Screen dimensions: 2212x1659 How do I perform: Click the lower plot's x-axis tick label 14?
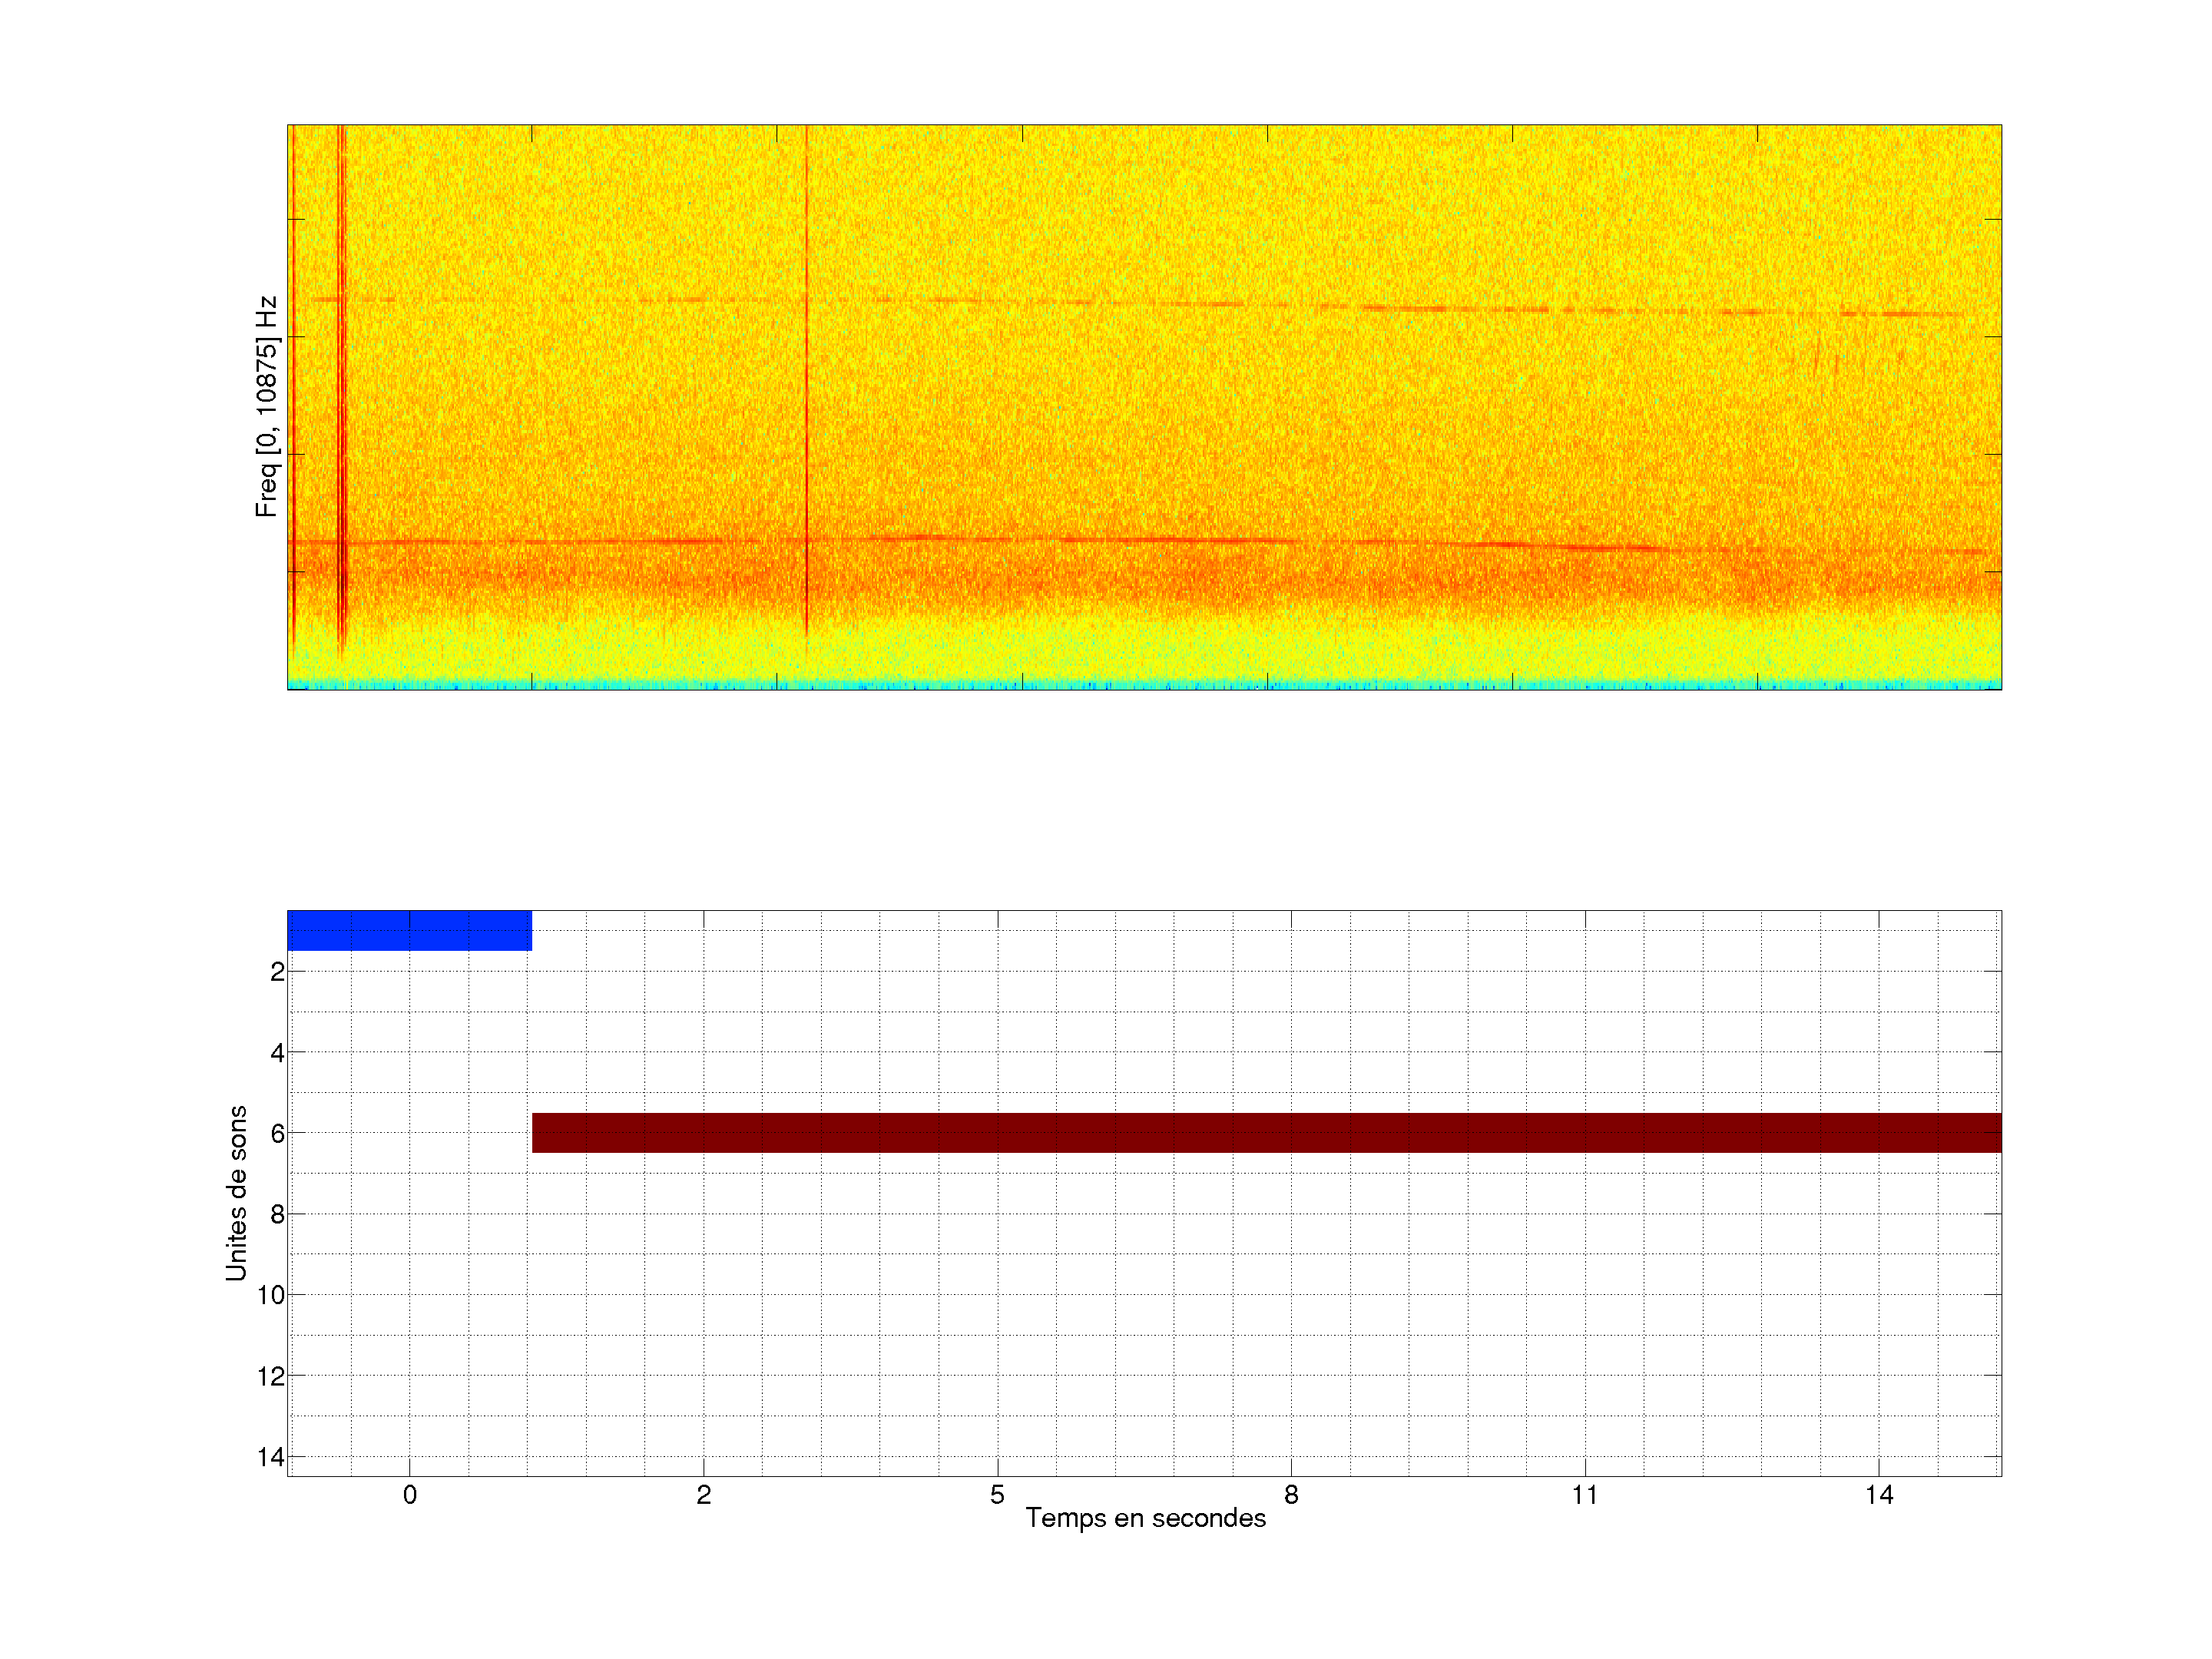point(1879,1495)
